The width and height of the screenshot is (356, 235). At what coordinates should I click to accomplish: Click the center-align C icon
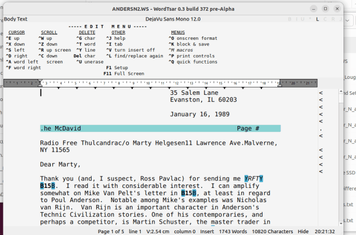point(325,19)
